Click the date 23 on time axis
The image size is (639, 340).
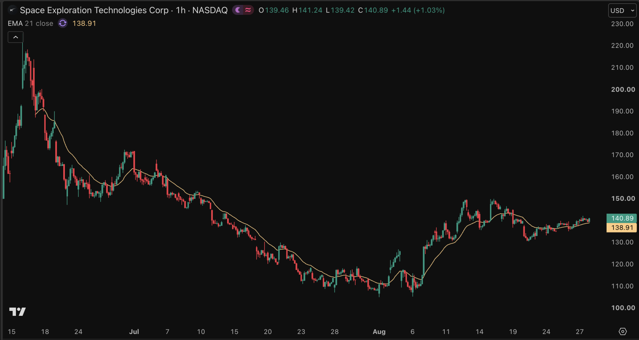click(301, 331)
